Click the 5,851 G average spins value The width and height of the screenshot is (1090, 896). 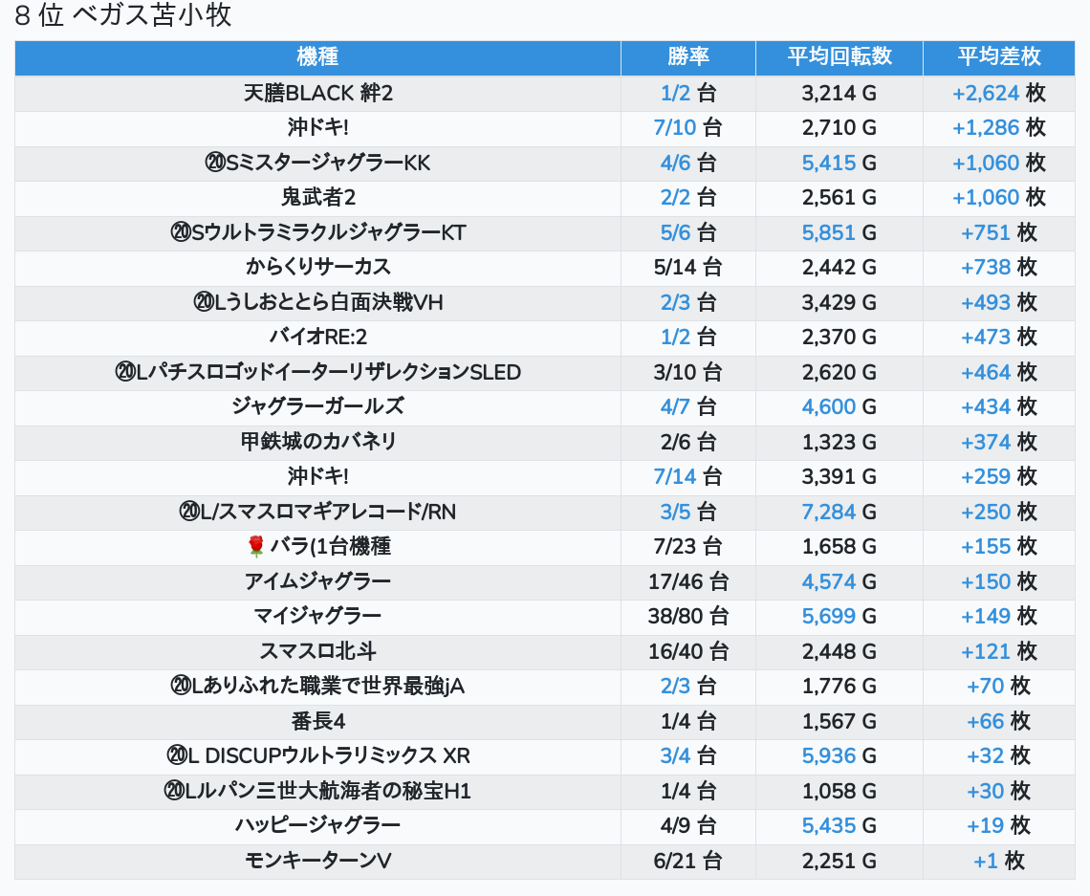(x=829, y=232)
